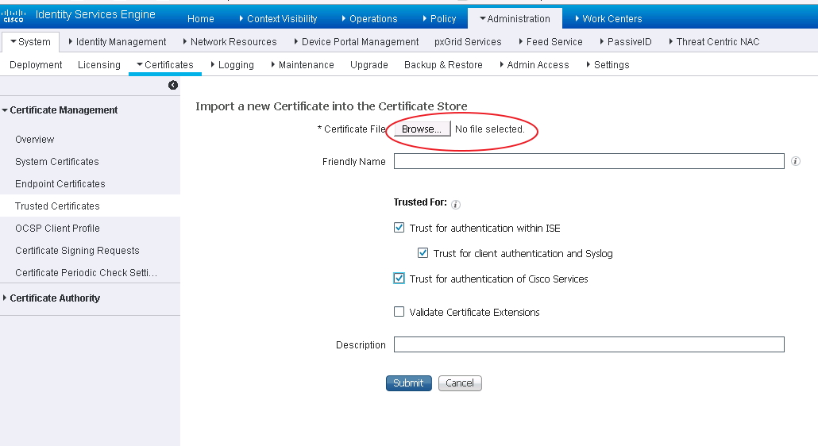Toggle Trust for authentication within ISE checkbox
818x446 pixels.
(x=399, y=227)
